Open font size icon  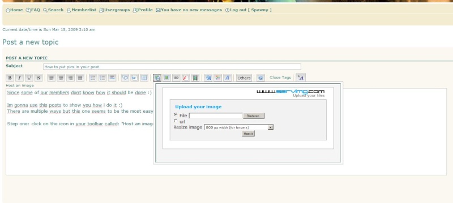pyautogui.click(x=208, y=78)
